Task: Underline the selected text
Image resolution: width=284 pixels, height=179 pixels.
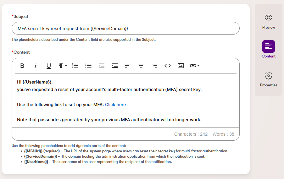Action: coord(49,66)
